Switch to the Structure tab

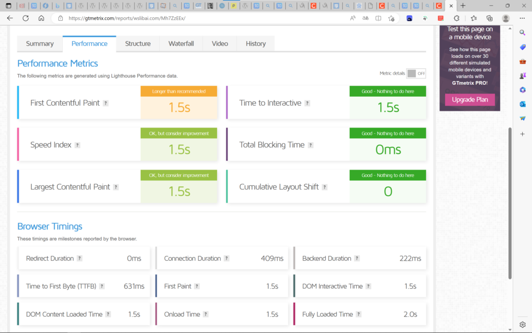click(x=138, y=44)
